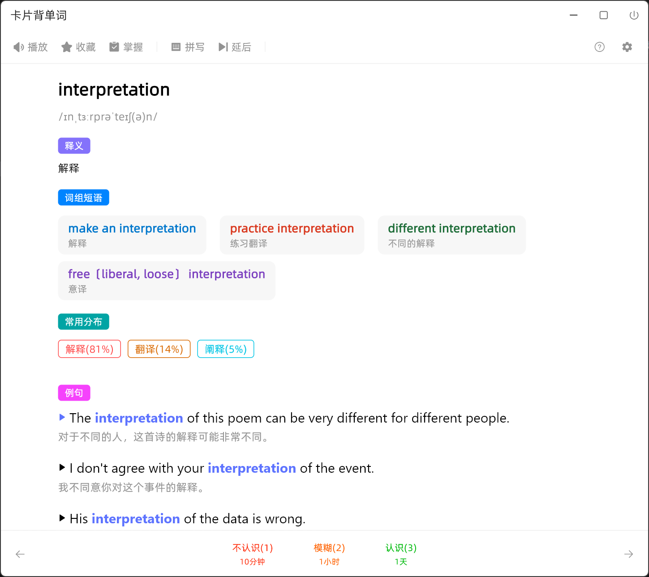Open the help question mark icon
This screenshot has height=577, width=649.
[599, 47]
